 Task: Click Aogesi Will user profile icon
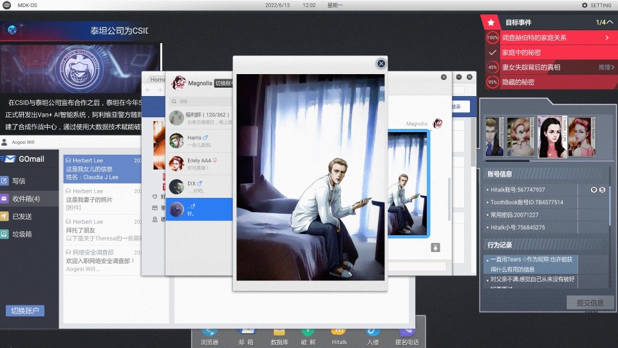[x=5, y=142]
